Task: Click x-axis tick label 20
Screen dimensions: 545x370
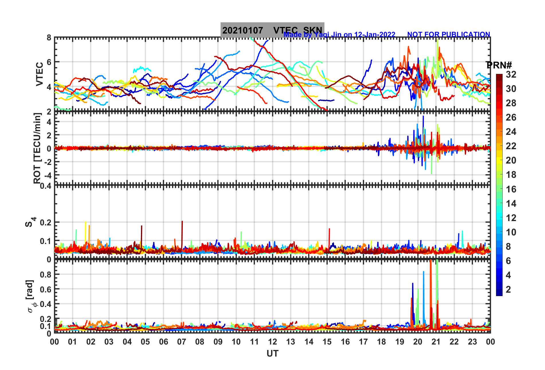Action: (418, 342)
